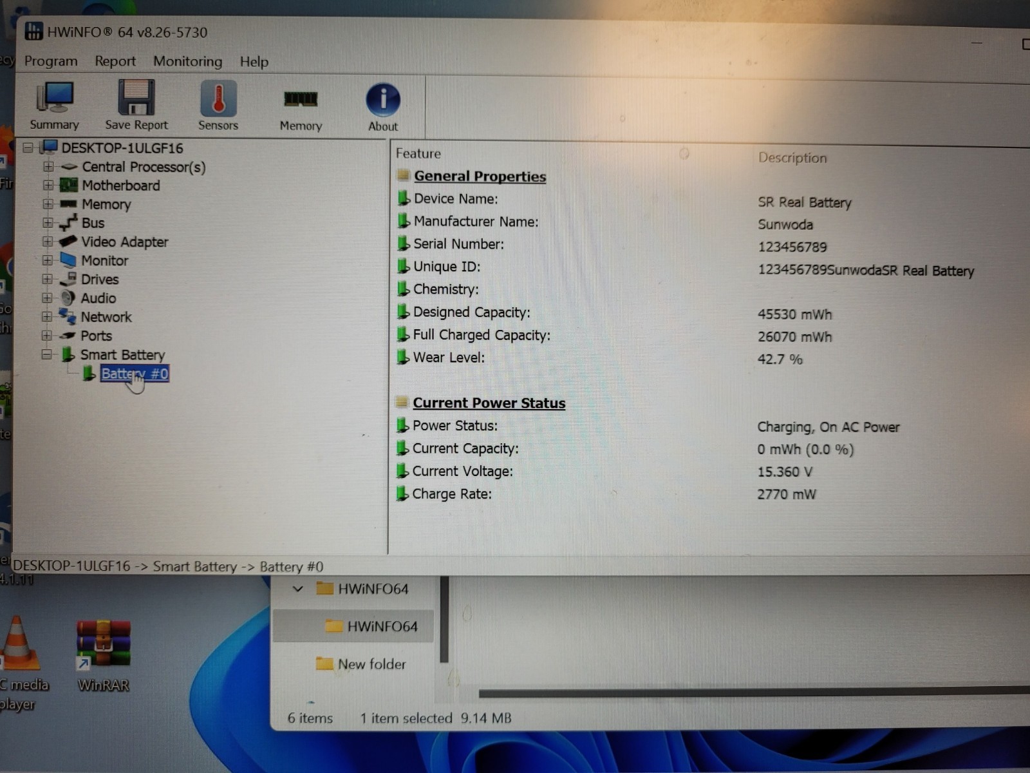The width and height of the screenshot is (1030, 773).
Task: Select the Smart Battery green icon
Action: pyautogui.click(x=68, y=354)
